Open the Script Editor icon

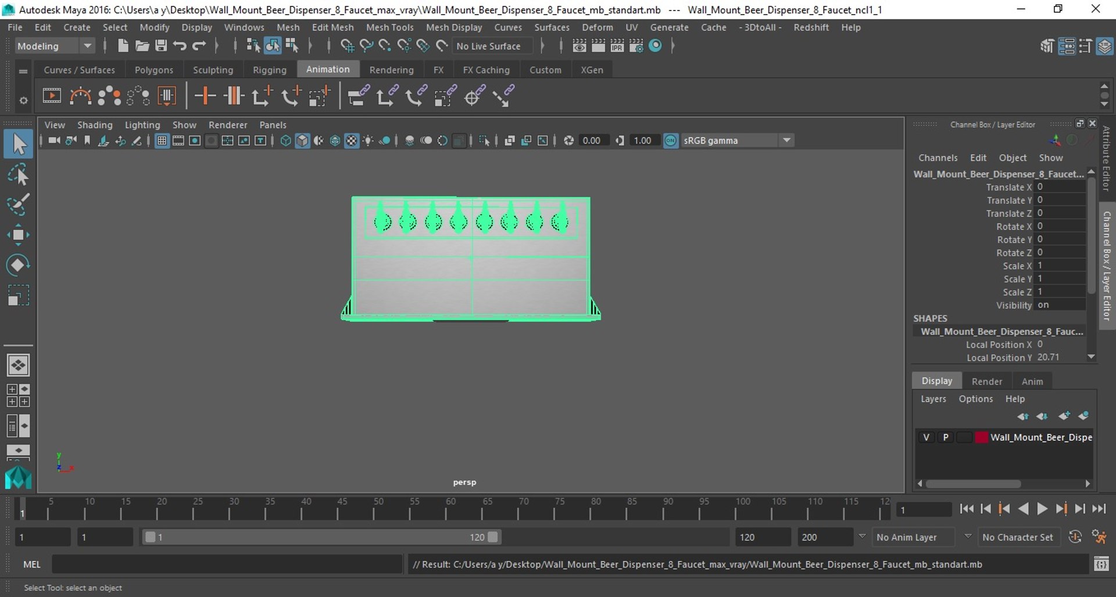(x=1101, y=564)
